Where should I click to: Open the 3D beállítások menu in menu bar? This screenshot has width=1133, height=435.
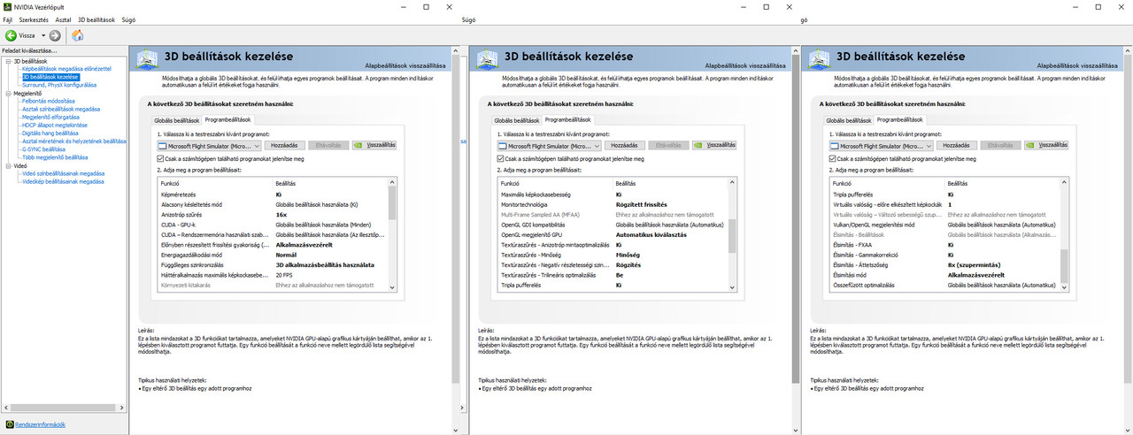(x=97, y=19)
